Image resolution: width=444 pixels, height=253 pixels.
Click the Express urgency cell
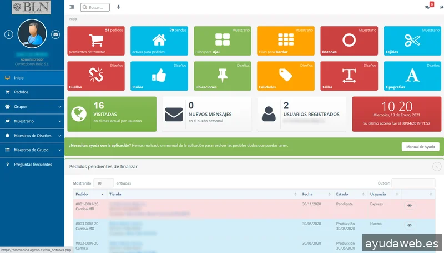coord(376,204)
